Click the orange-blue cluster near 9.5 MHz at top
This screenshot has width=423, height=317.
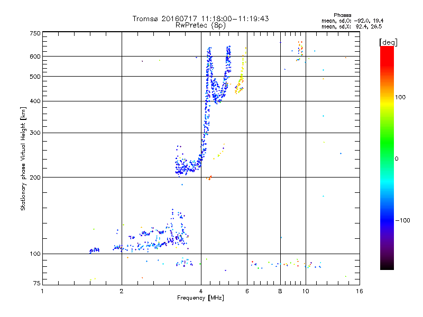coord(299,51)
